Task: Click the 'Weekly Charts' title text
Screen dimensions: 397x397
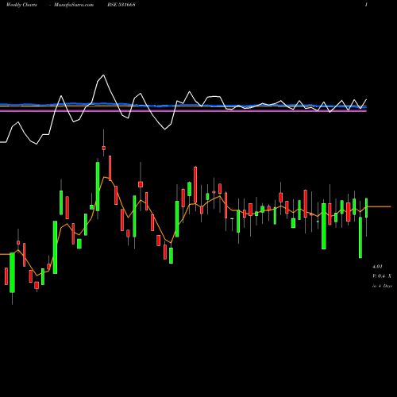Action: pos(21,5)
